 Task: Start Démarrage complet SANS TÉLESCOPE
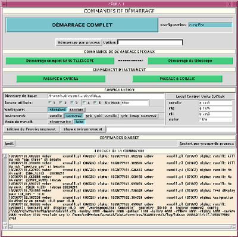[x=60, y=61]
